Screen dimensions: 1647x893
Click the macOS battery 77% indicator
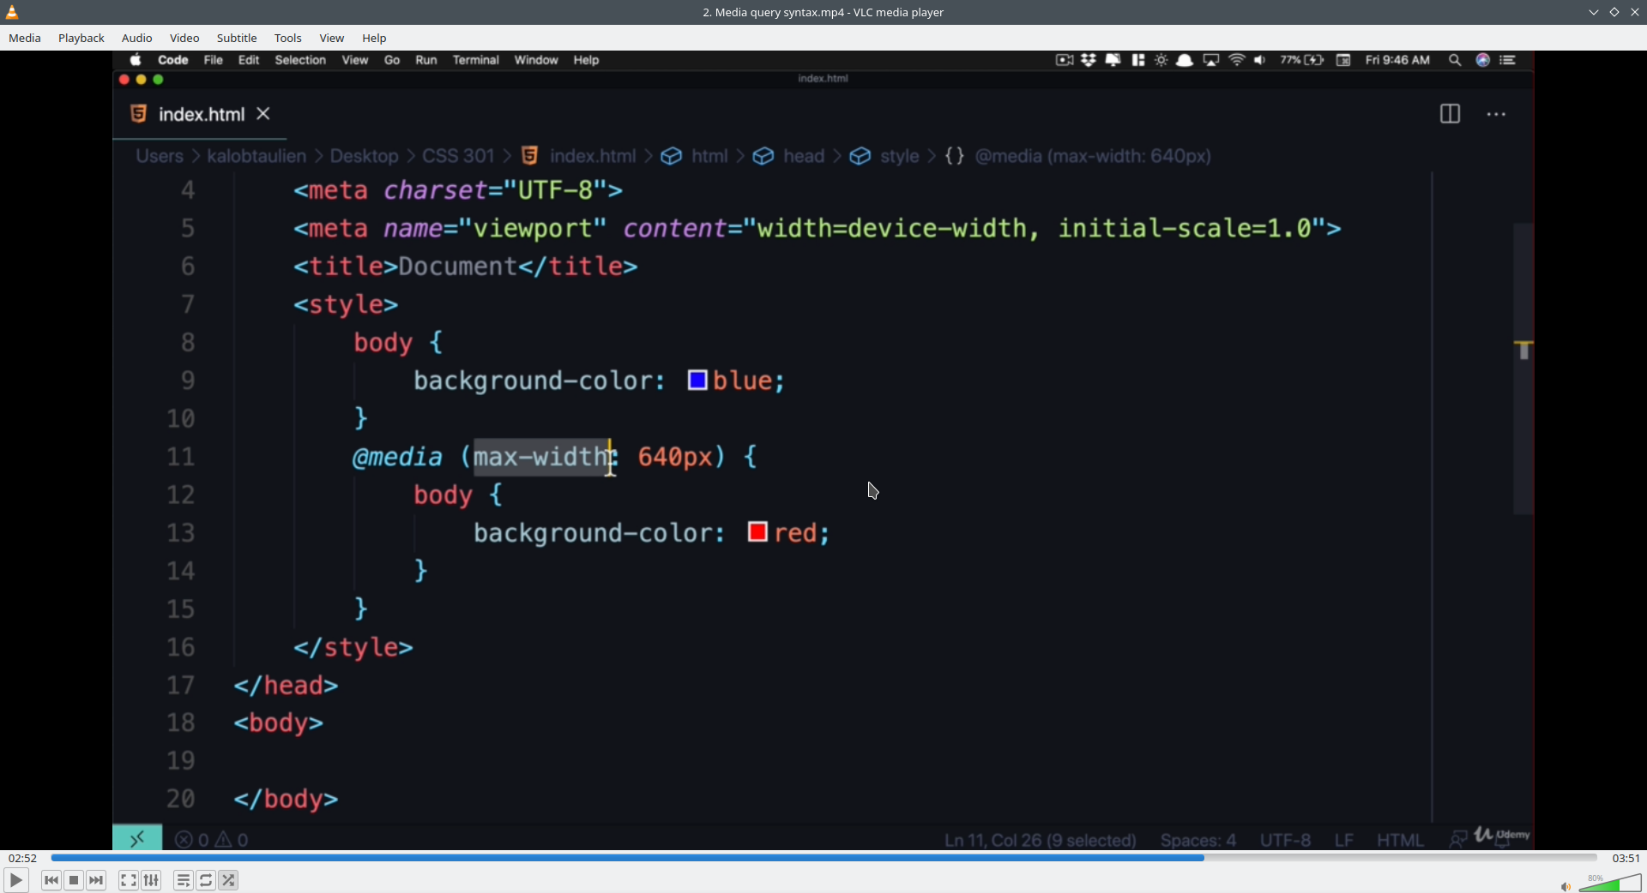(1302, 60)
